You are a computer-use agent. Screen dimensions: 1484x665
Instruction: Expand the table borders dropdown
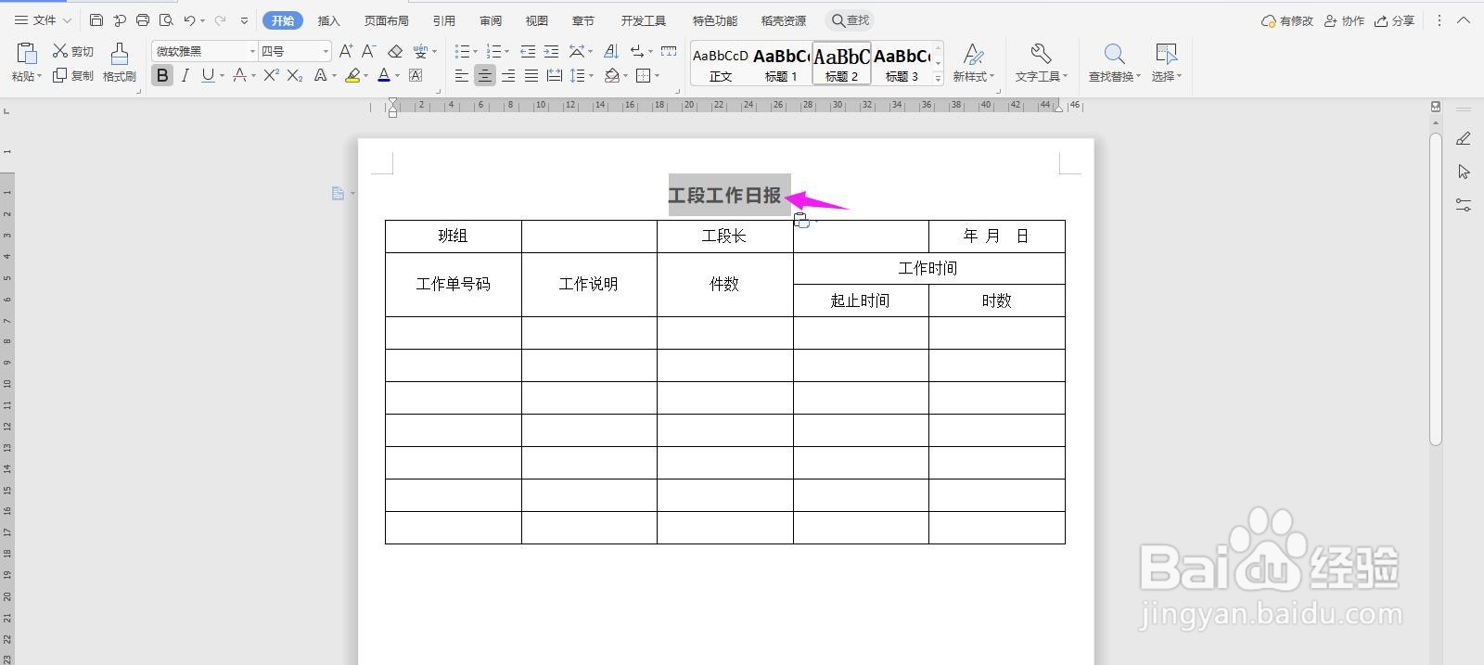[657, 76]
